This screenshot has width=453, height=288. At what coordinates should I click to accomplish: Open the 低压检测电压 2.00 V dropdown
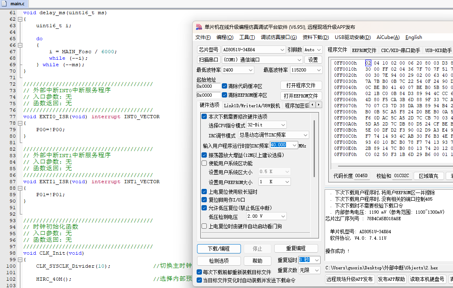tap(267, 217)
